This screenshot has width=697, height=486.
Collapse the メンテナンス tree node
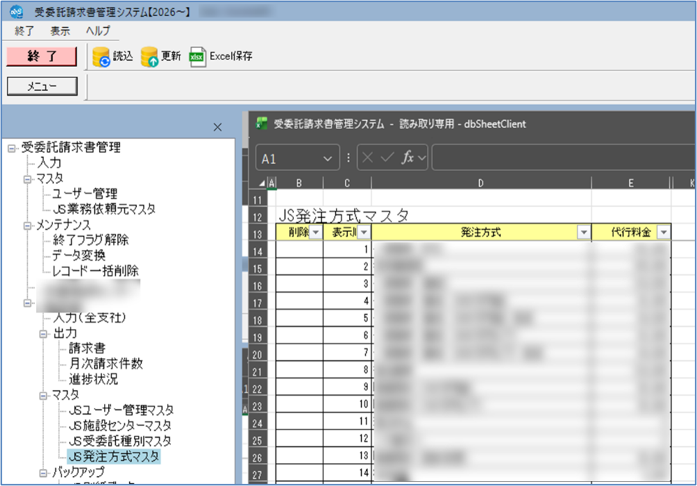click(x=27, y=226)
